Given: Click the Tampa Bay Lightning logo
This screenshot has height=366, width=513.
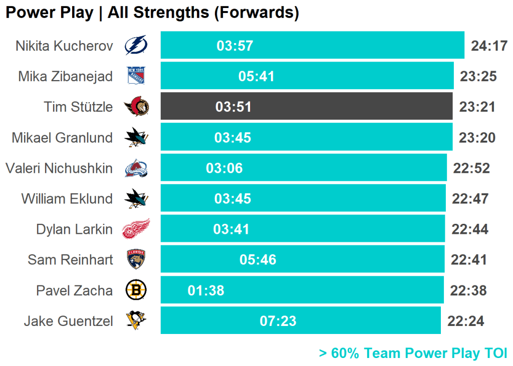Looking at the screenshot, I should click(136, 46).
